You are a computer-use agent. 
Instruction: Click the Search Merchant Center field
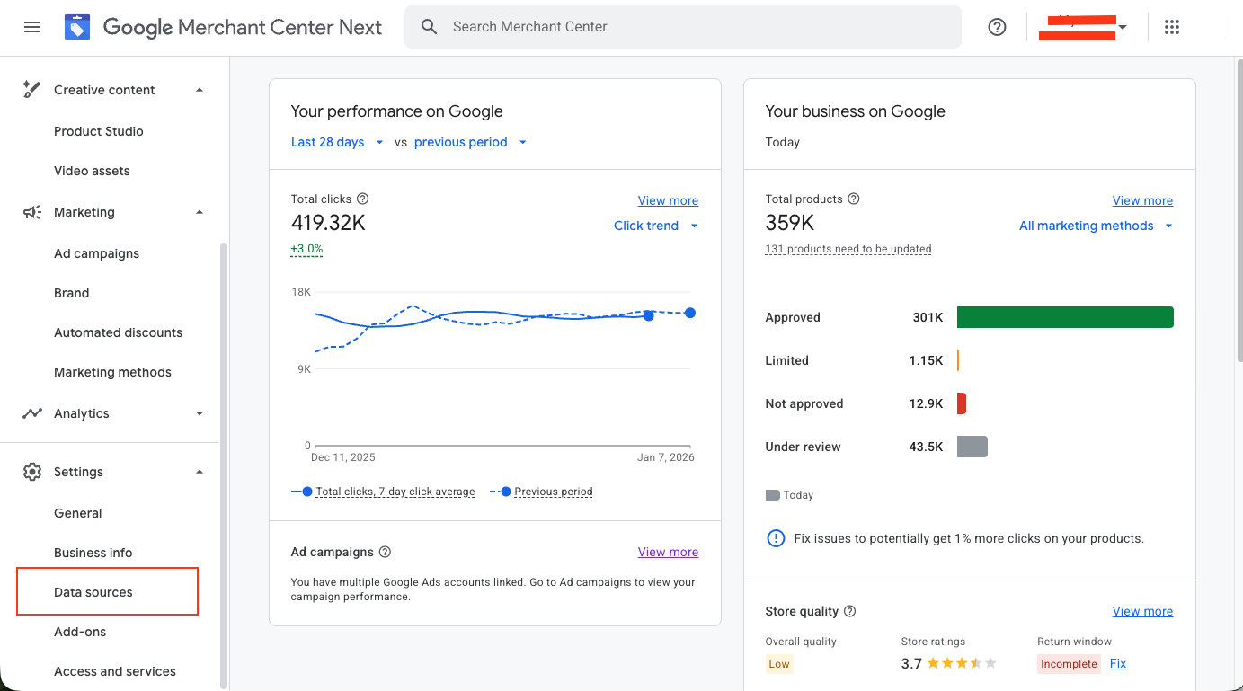[x=683, y=27]
